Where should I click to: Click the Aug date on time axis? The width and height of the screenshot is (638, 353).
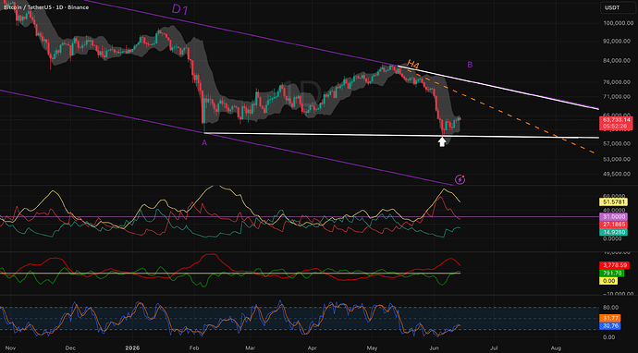click(556, 348)
